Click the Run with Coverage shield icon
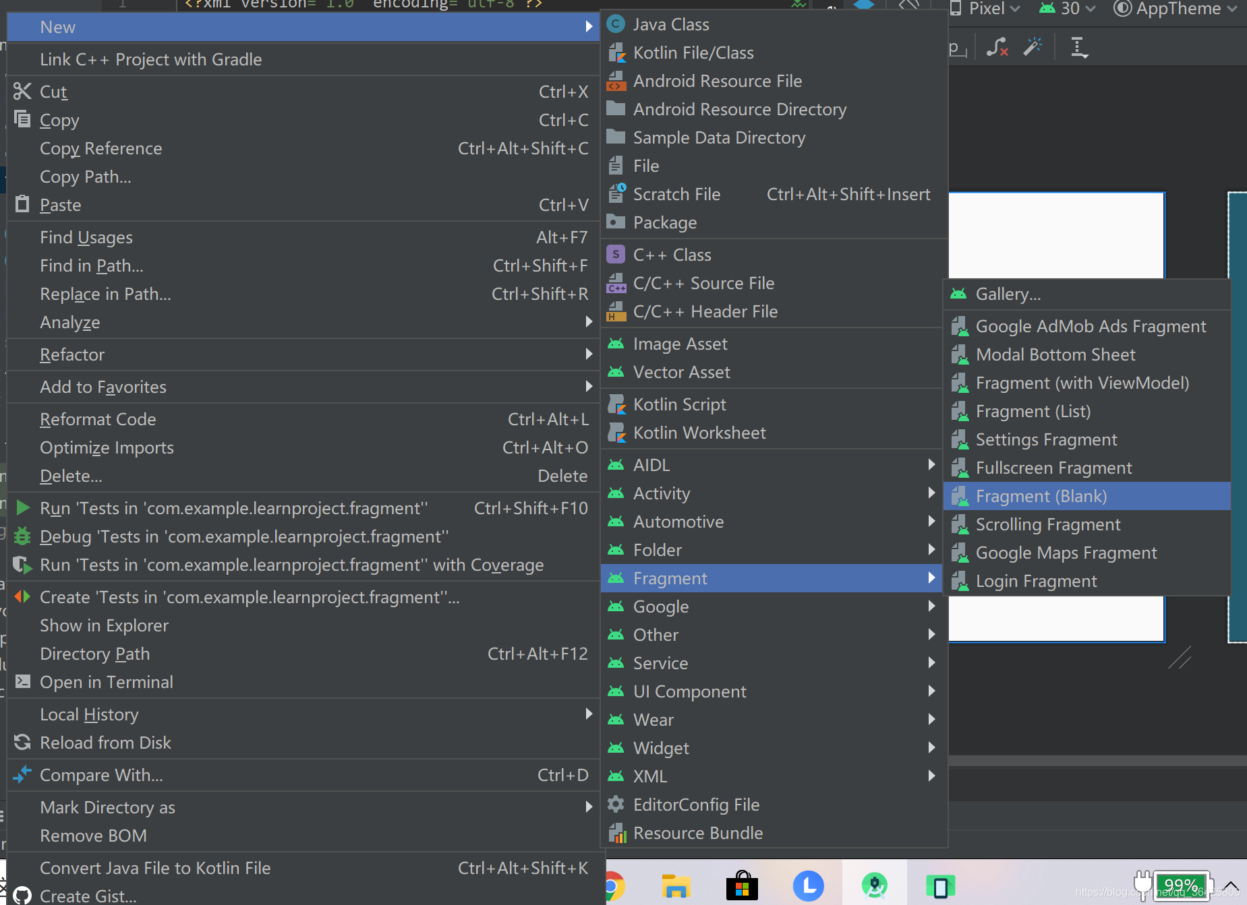Screen dimensions: 1247x905 coord(22,565)
